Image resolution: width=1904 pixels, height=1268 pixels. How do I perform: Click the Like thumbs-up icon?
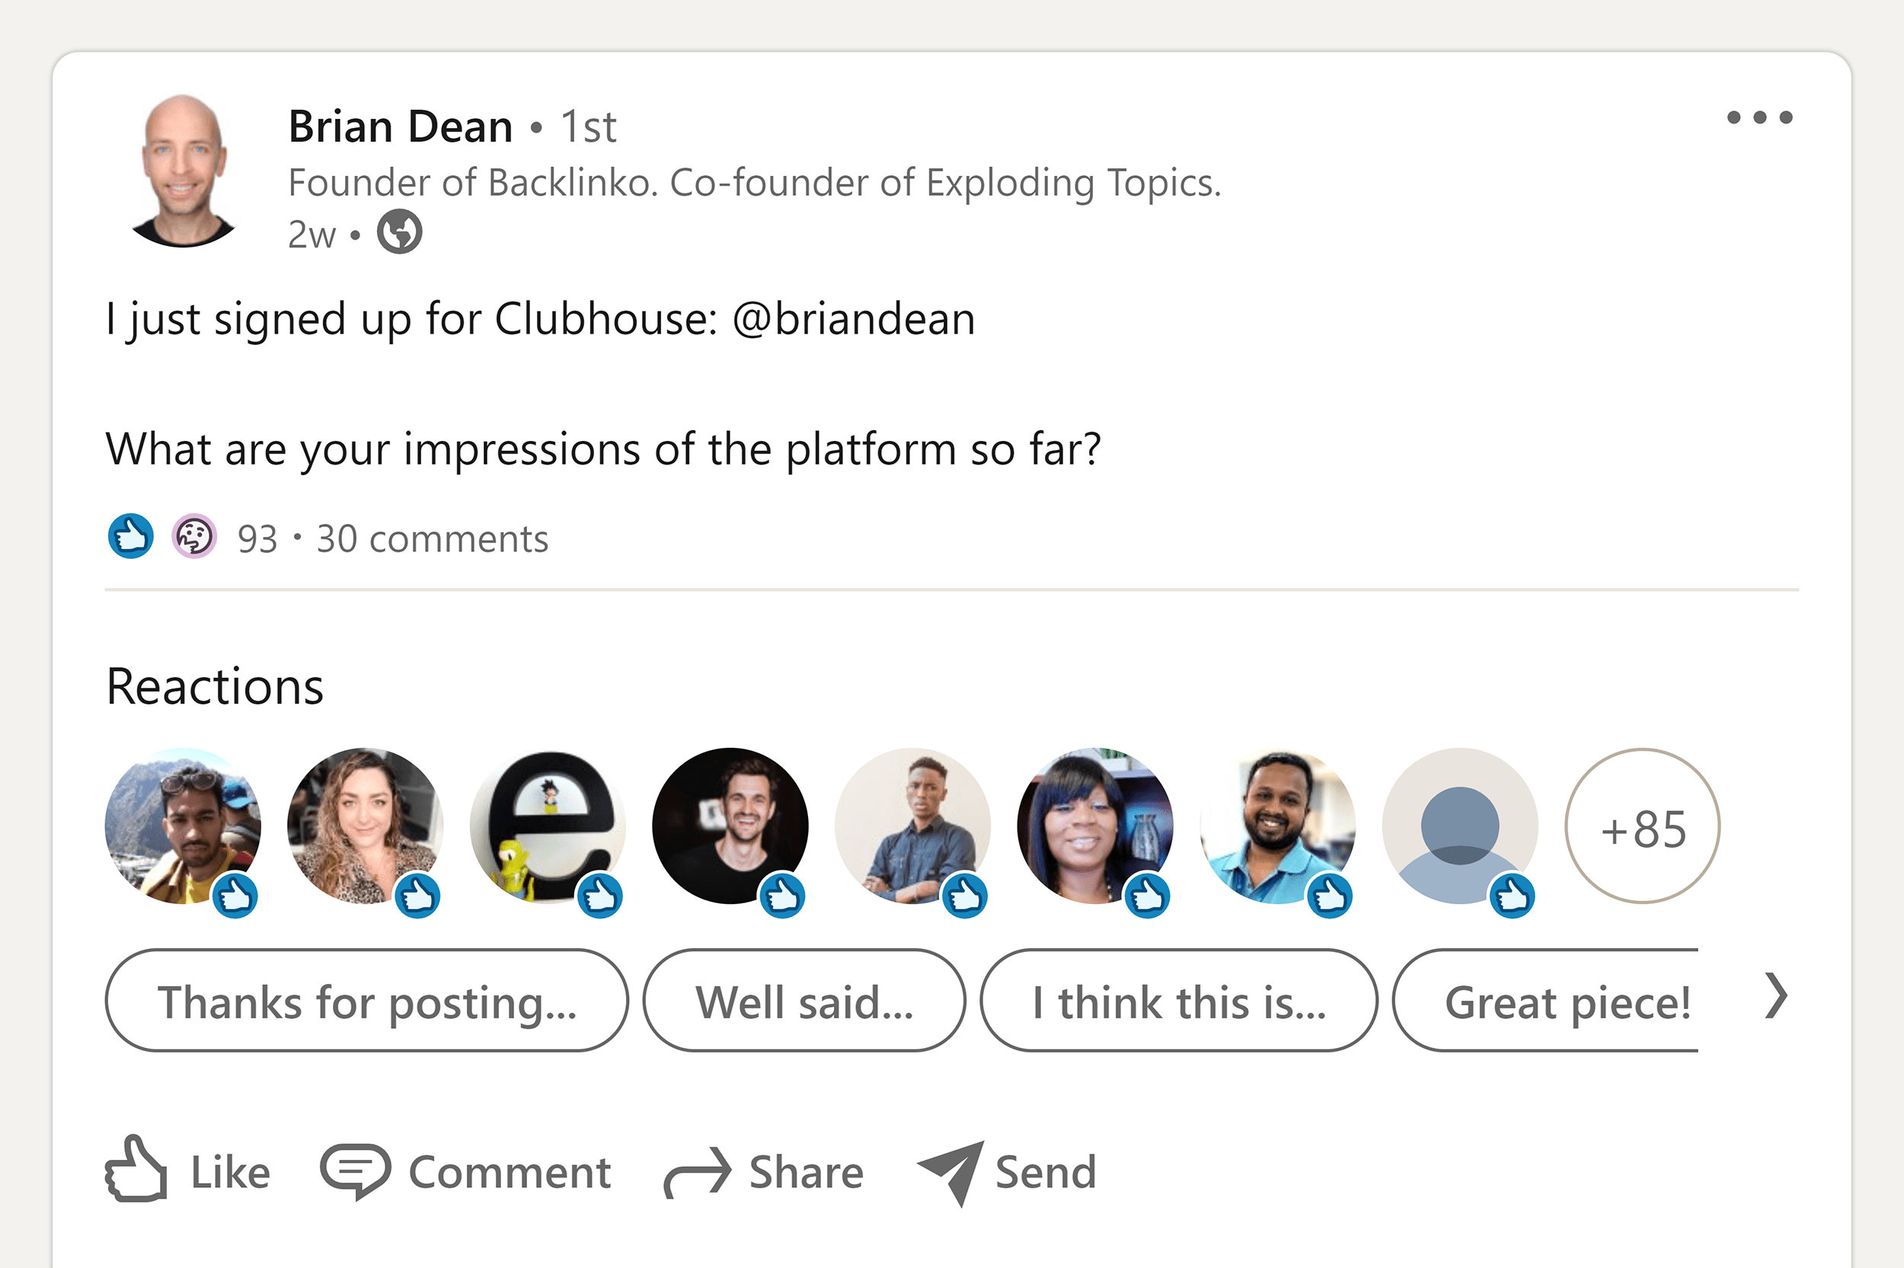(x=136, y=1169)
